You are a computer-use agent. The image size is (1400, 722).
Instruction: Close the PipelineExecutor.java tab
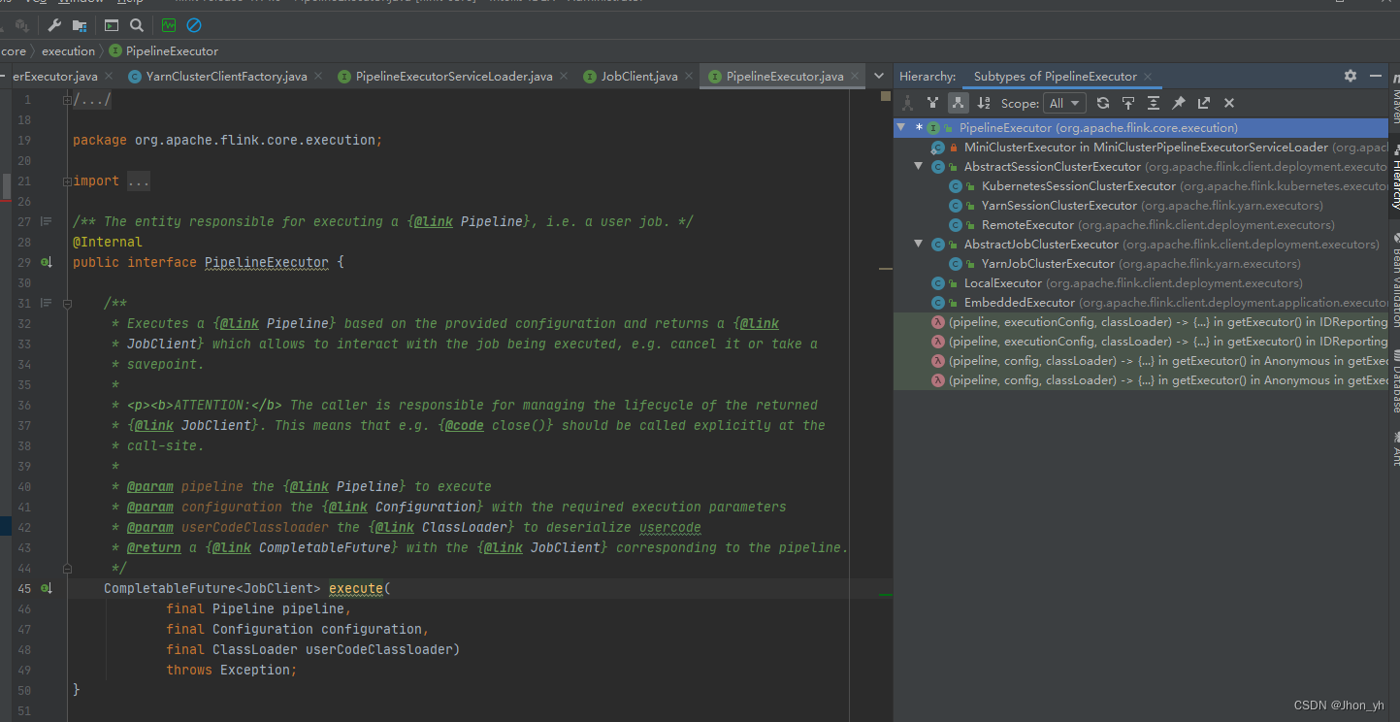[x=855, y=76]
